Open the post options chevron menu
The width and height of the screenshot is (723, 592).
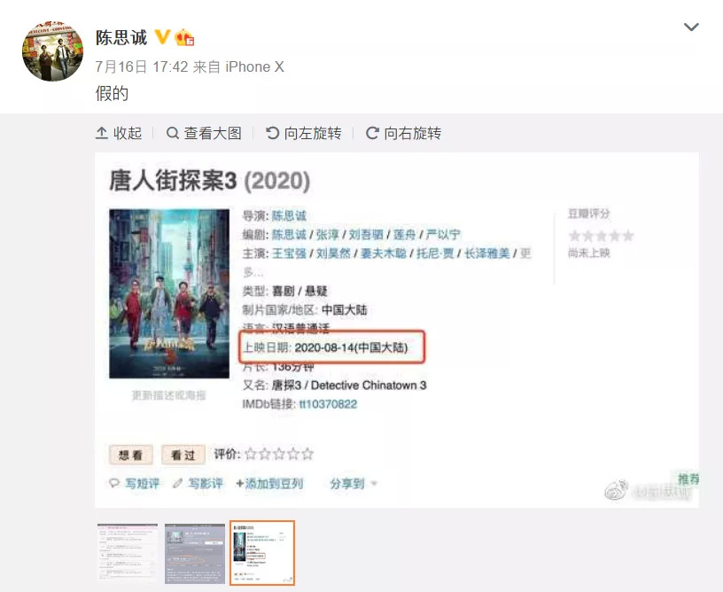click(691, 27)
